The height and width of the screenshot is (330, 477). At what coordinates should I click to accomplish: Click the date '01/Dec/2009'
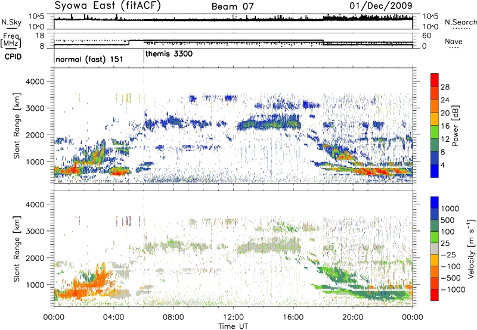[x=381, y=5]
